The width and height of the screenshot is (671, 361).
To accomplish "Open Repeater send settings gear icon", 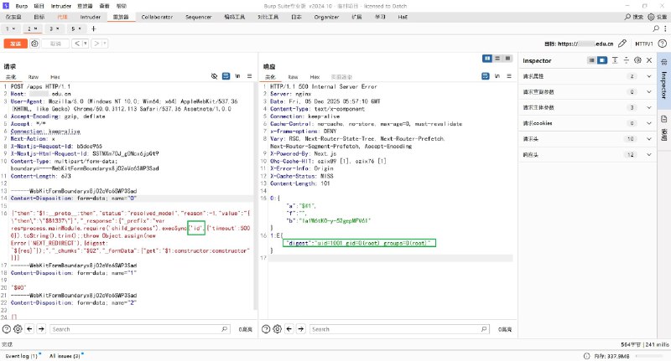I will (x=35, y=44).
